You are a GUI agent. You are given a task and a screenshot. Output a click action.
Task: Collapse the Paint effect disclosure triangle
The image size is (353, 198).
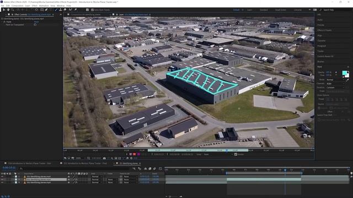pyautogui.click(x=2, y=22)
